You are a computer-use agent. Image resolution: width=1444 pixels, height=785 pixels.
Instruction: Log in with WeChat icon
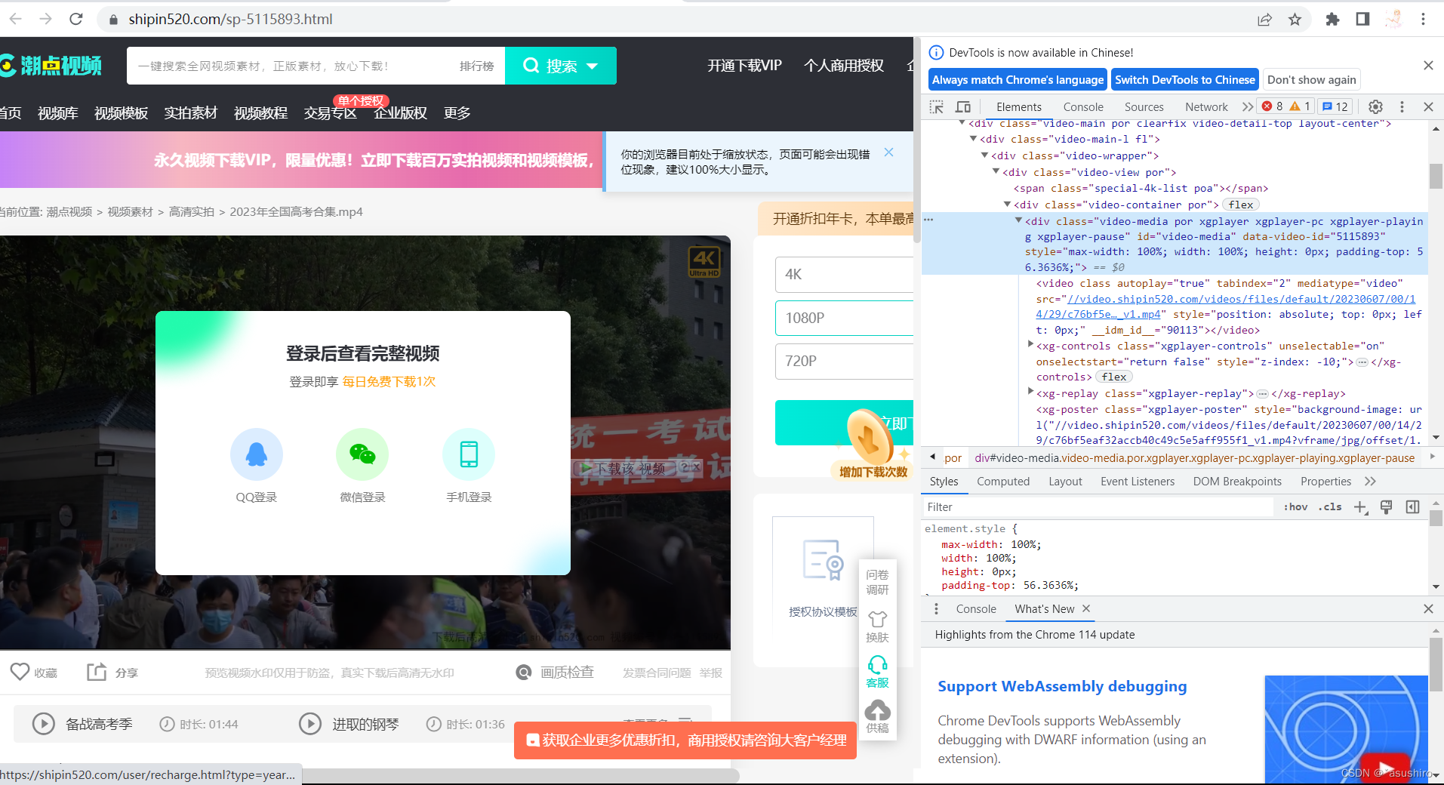[362, 454]
